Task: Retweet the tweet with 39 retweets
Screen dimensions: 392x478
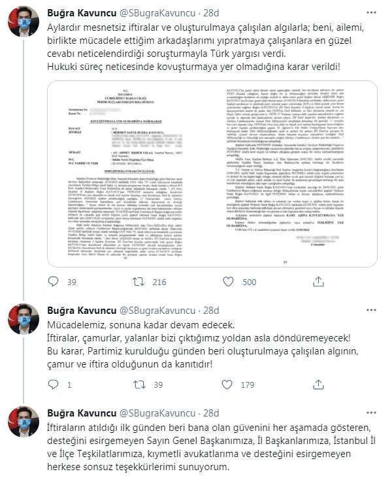Action: [140, 384]
